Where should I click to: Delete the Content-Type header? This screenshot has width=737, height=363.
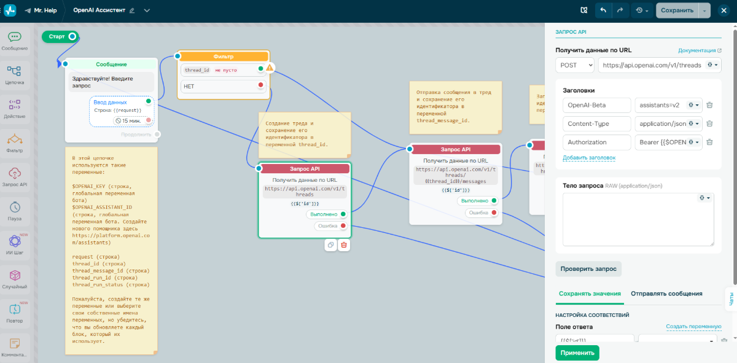coord(709,124)
